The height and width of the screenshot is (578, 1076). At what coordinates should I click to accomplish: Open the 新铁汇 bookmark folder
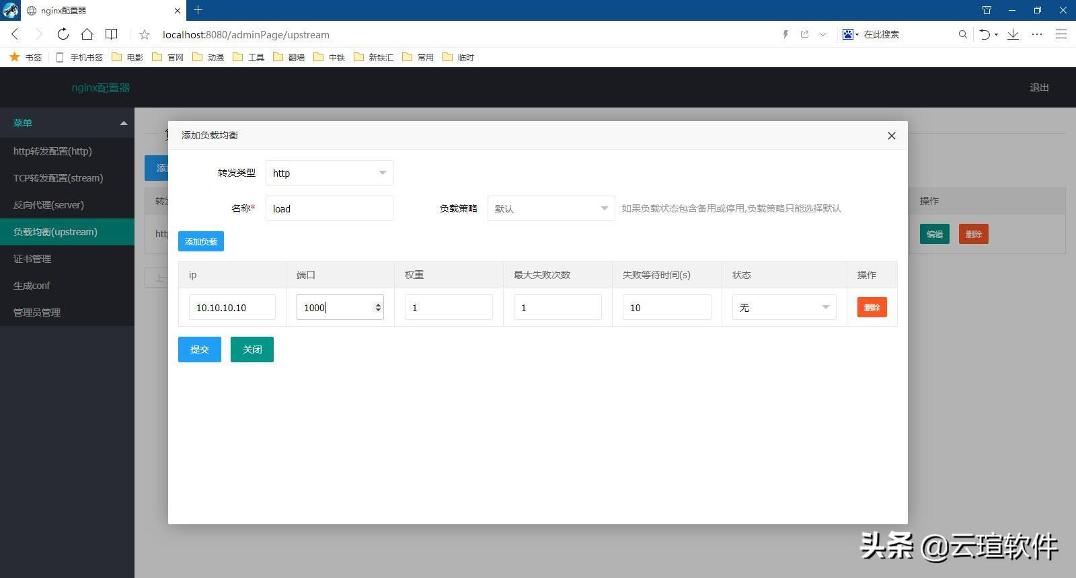[374, 57]
